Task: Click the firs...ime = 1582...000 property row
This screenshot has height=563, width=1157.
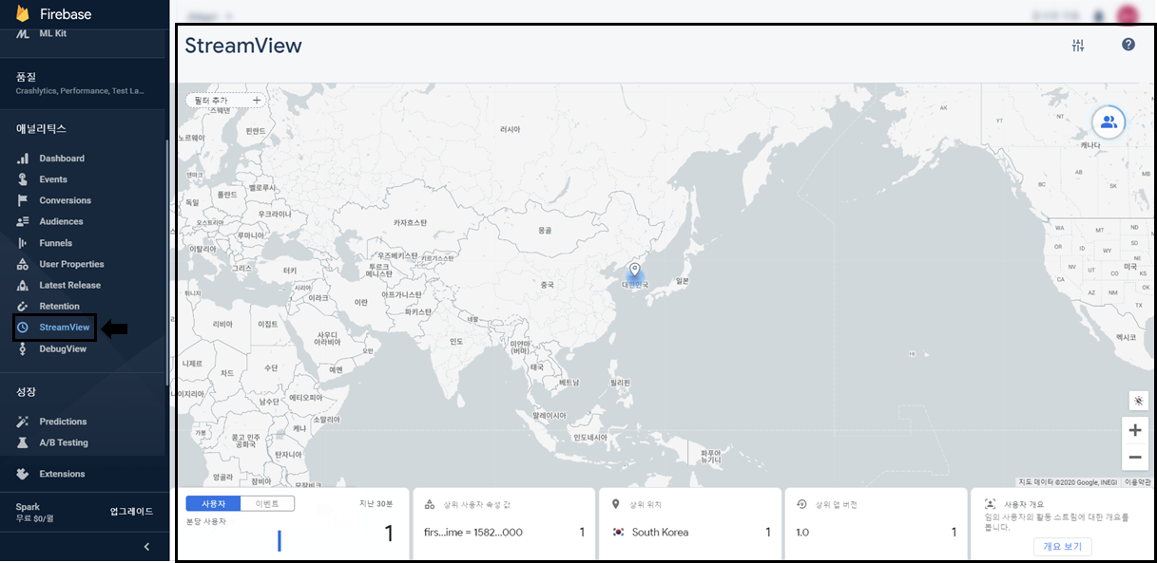Action: (504, 533)
